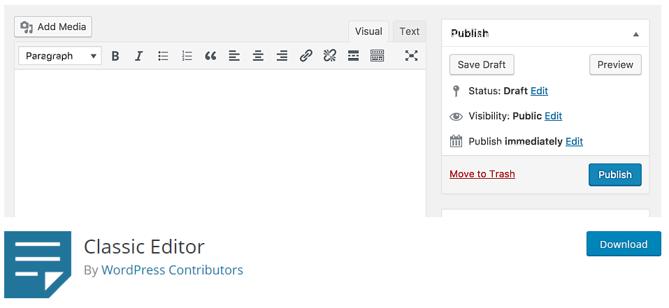Insert a link with chain icon

coord(305,56)
